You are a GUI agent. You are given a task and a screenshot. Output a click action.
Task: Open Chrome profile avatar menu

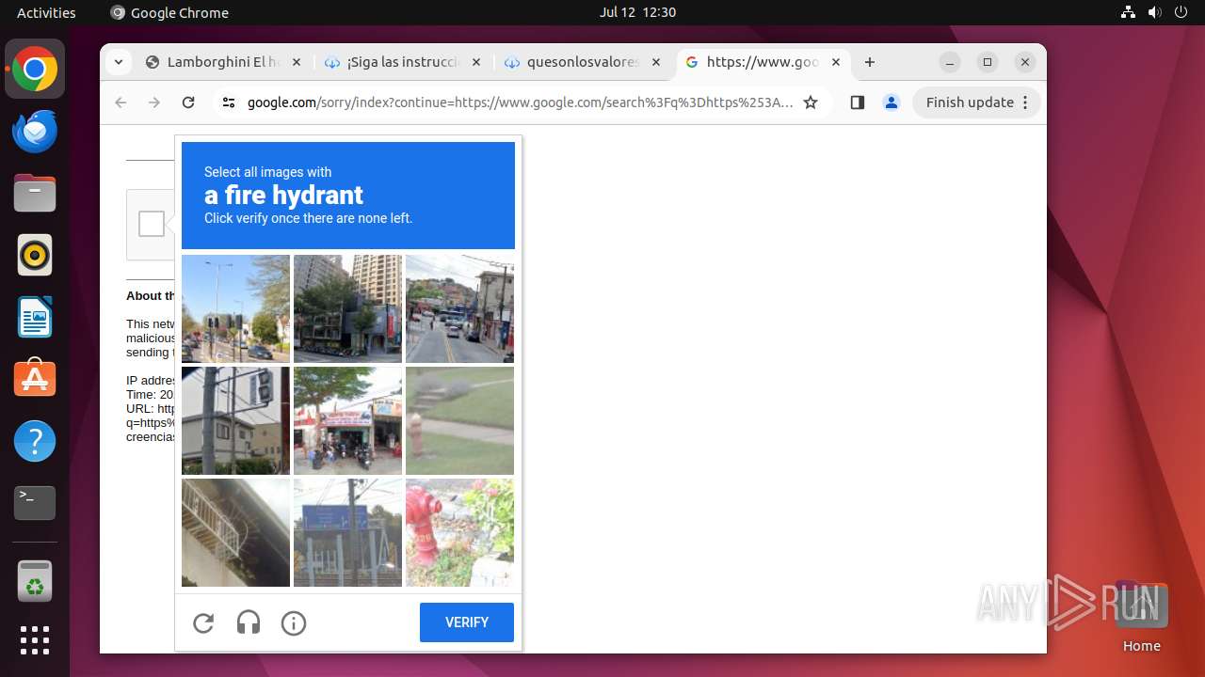[x=892, y=102]
